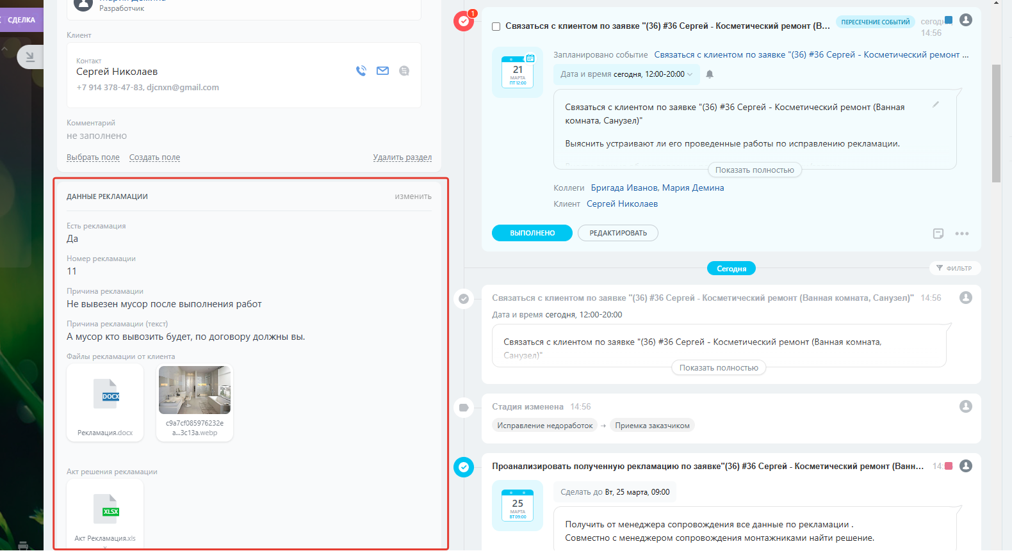Click Выбрать поле link
The image size is (1012, 551).
(93, 157)
